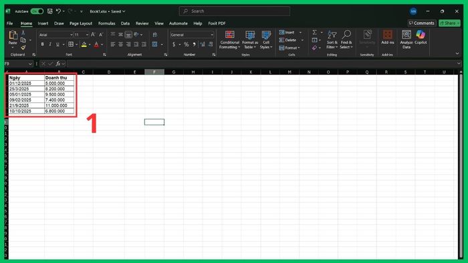This screenshot has width=468, height=263.
Task: Toggle Italic formatting
Action: [50, 44]
